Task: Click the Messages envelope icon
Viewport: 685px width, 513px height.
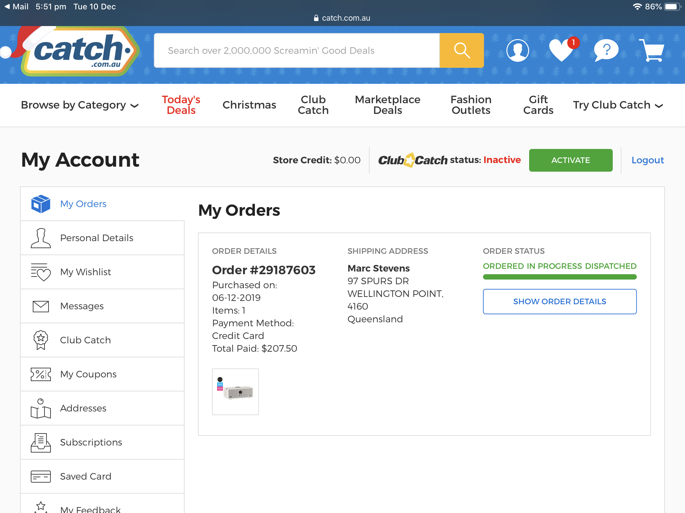Action: pyautogui.click(x=40, y=306)
